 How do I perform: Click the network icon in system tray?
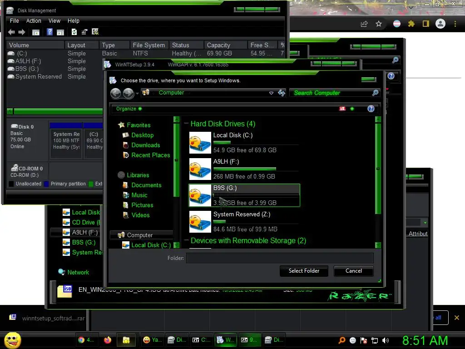375,340
